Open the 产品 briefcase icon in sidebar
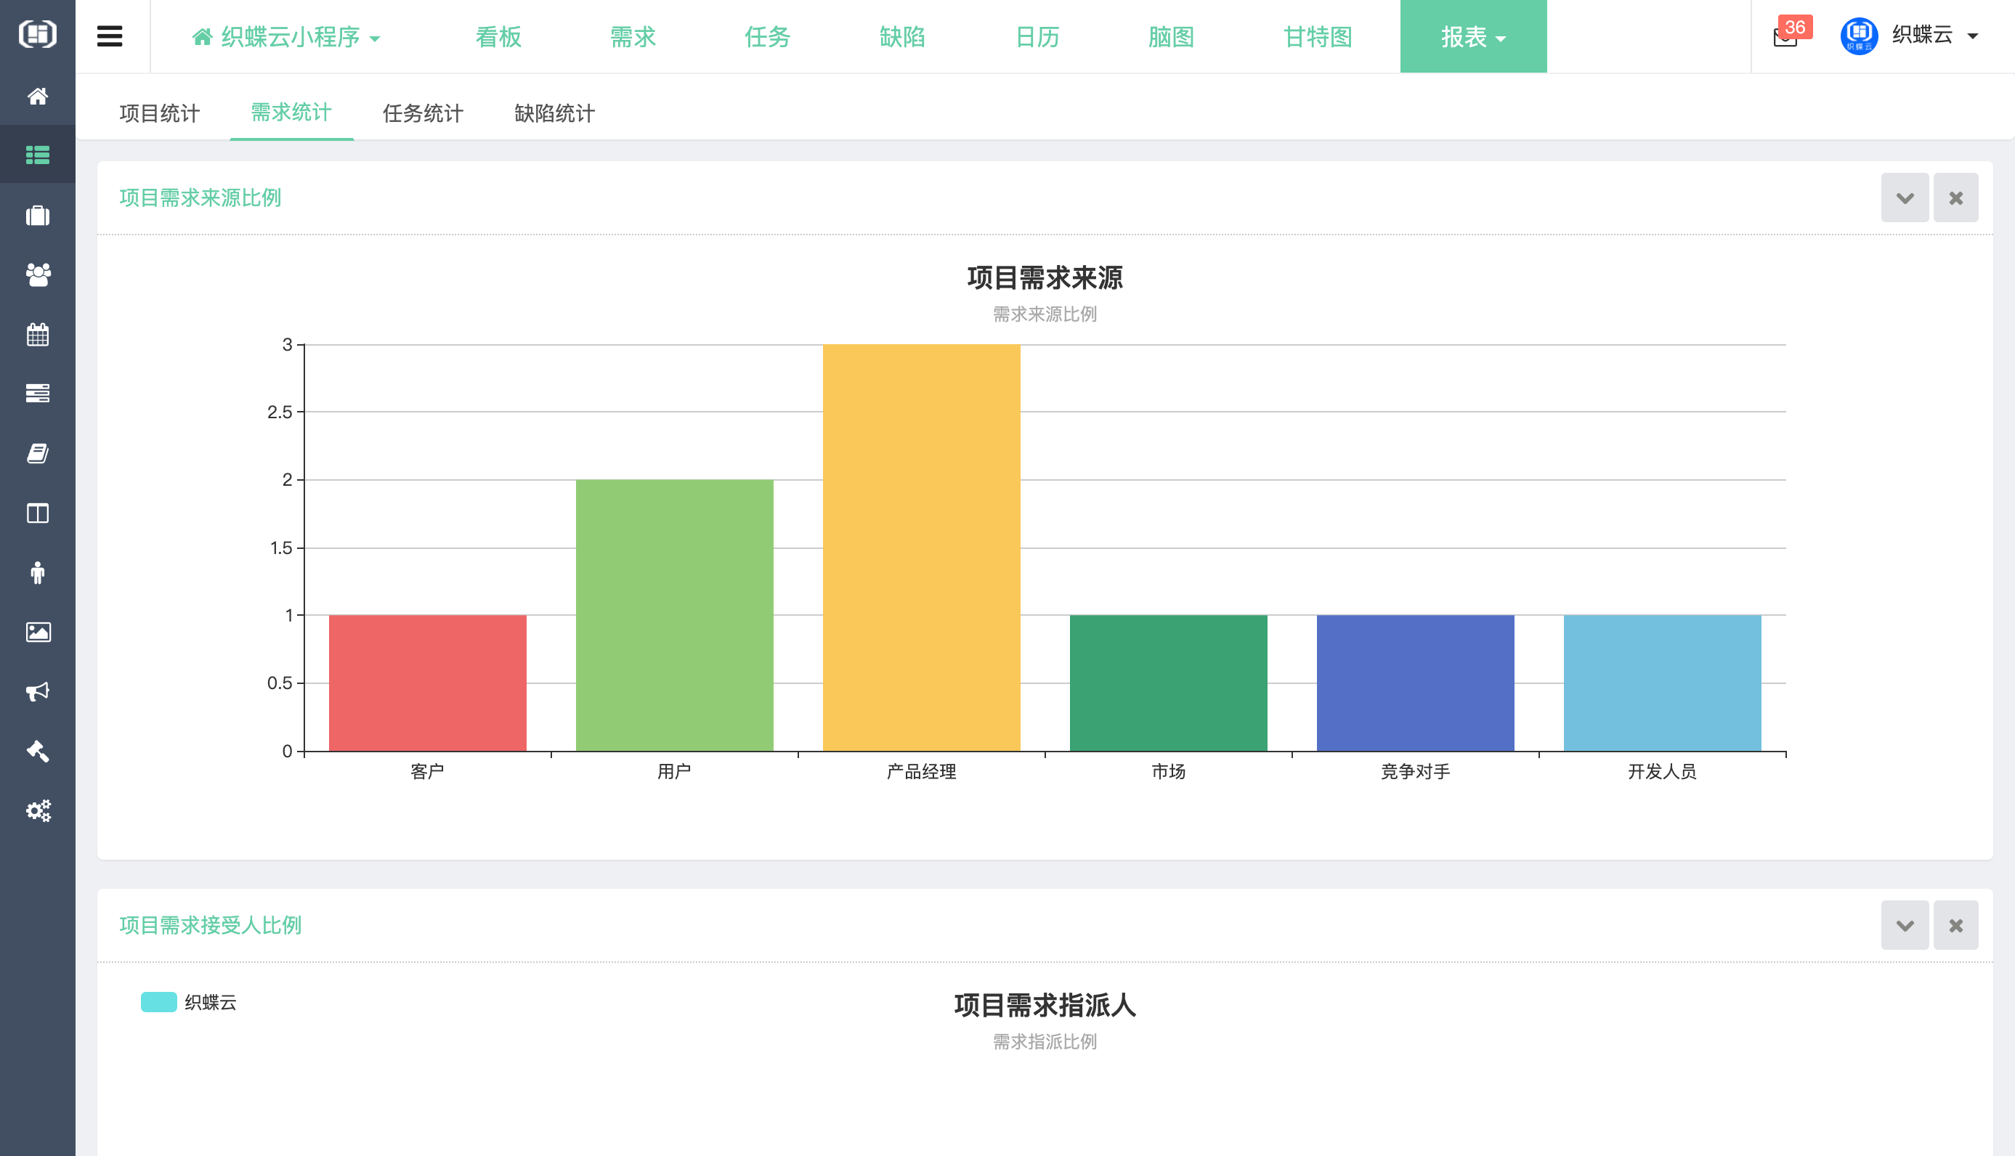Screen dimensions: 2015x1156 tap(37, 215)
